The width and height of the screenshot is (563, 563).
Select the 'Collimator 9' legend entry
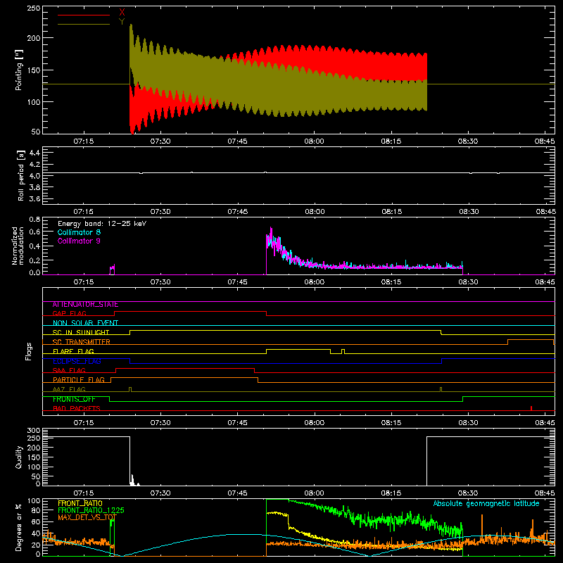click(x=79, y=241)
